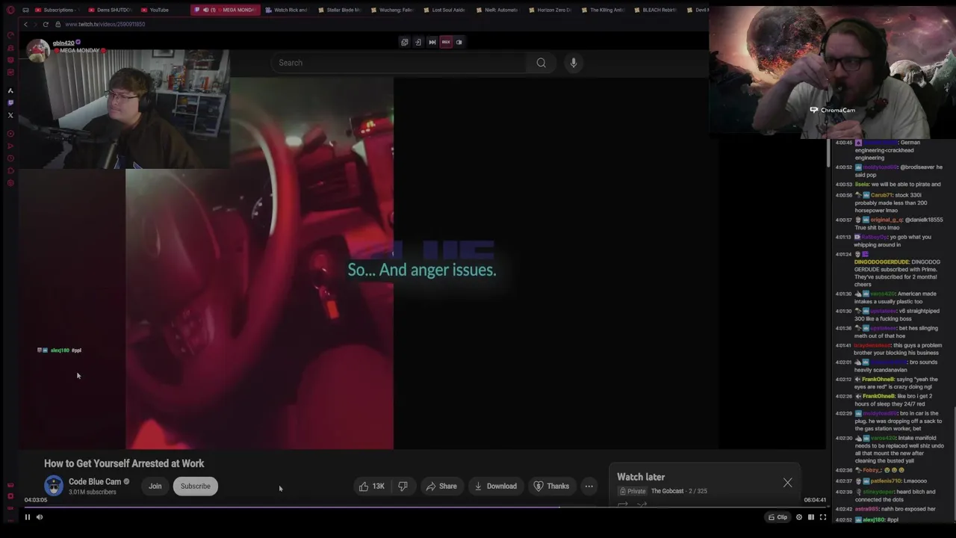Open the BLEACH Rebirth tab
The image size is (956, 538).
(x=654, y=10)
